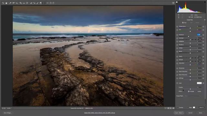Click the Clear All button
The height and width of the screenshot is (116, 207).
click(201, 107)
